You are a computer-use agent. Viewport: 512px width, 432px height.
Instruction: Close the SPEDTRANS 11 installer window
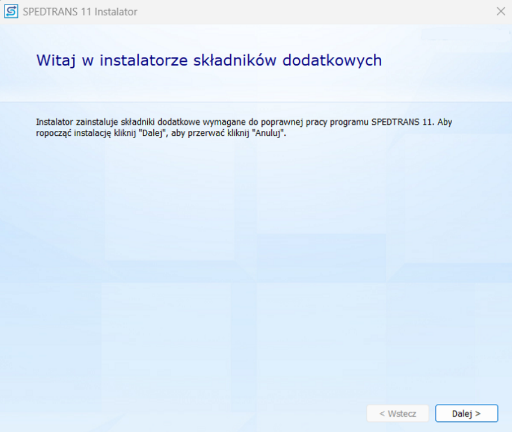(500, 11)
